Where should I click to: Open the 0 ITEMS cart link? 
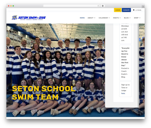point(138,10)
